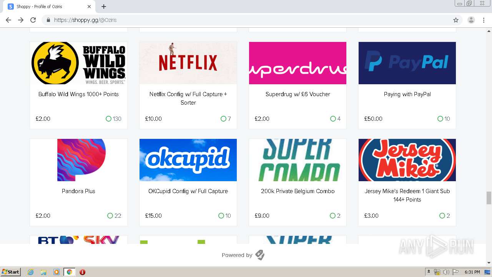Image resolution: width=492 pixels, height=277 pixels.
Task: Click the Powered by Shoppy logo
Action: (260, 255)
